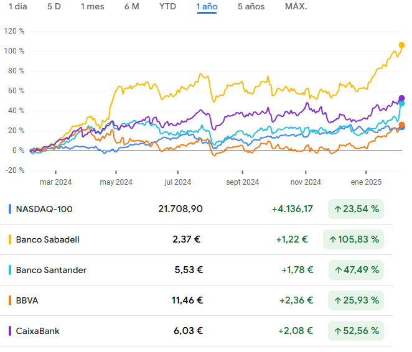The width and height of the screenshot is (412, 352).
Task: Open the 5 años range tab
Action: (x=251, y=7)
